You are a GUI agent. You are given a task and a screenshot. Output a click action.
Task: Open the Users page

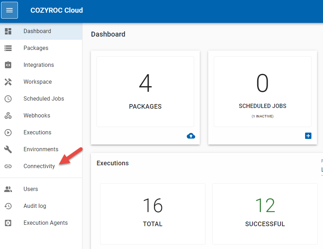(41, 189)
